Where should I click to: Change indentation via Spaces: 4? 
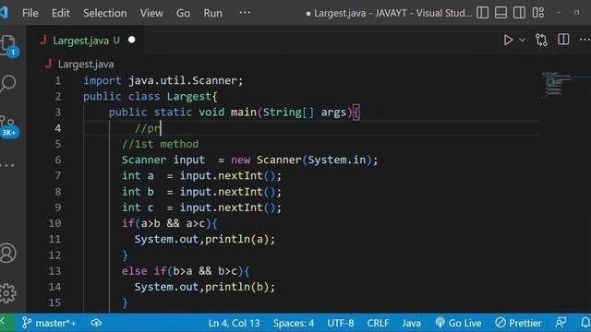coord(294,323)
